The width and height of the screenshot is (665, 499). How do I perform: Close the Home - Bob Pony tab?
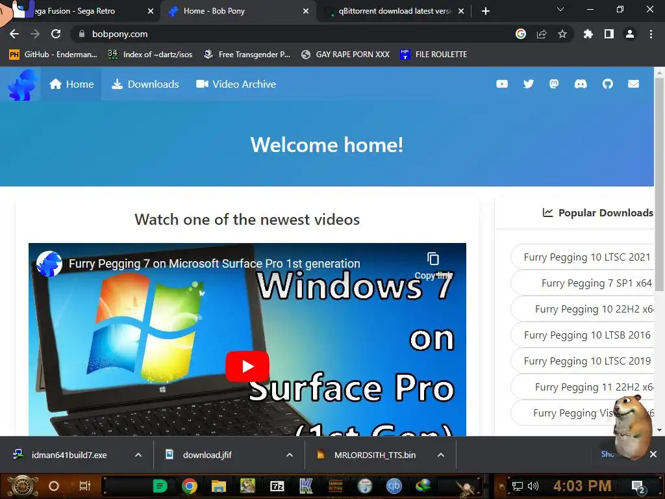pos(306,11)
